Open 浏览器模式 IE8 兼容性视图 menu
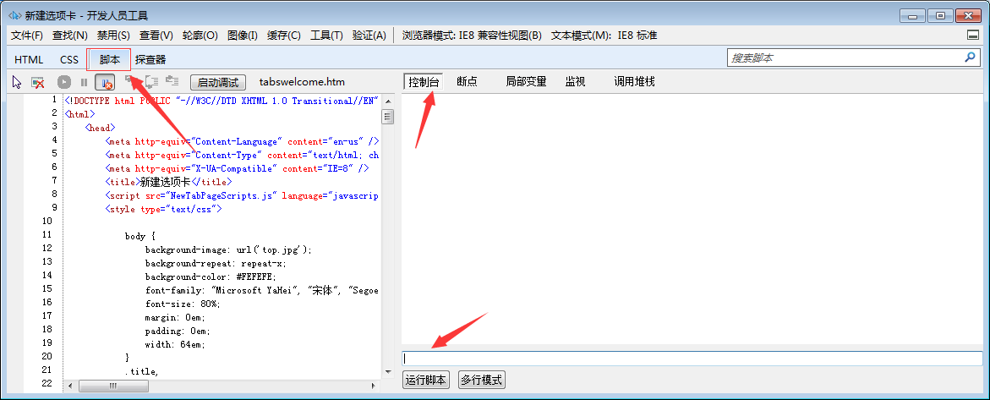 pyautogui.click(x=473, y=36)
